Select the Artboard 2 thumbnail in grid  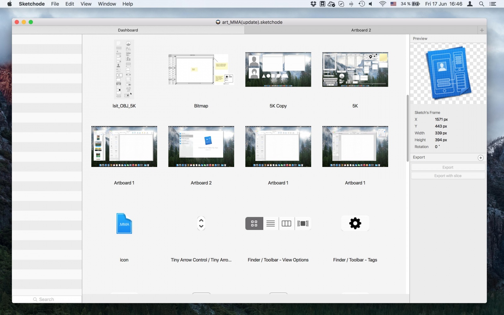pyautogui.click(x=201, y=146)
